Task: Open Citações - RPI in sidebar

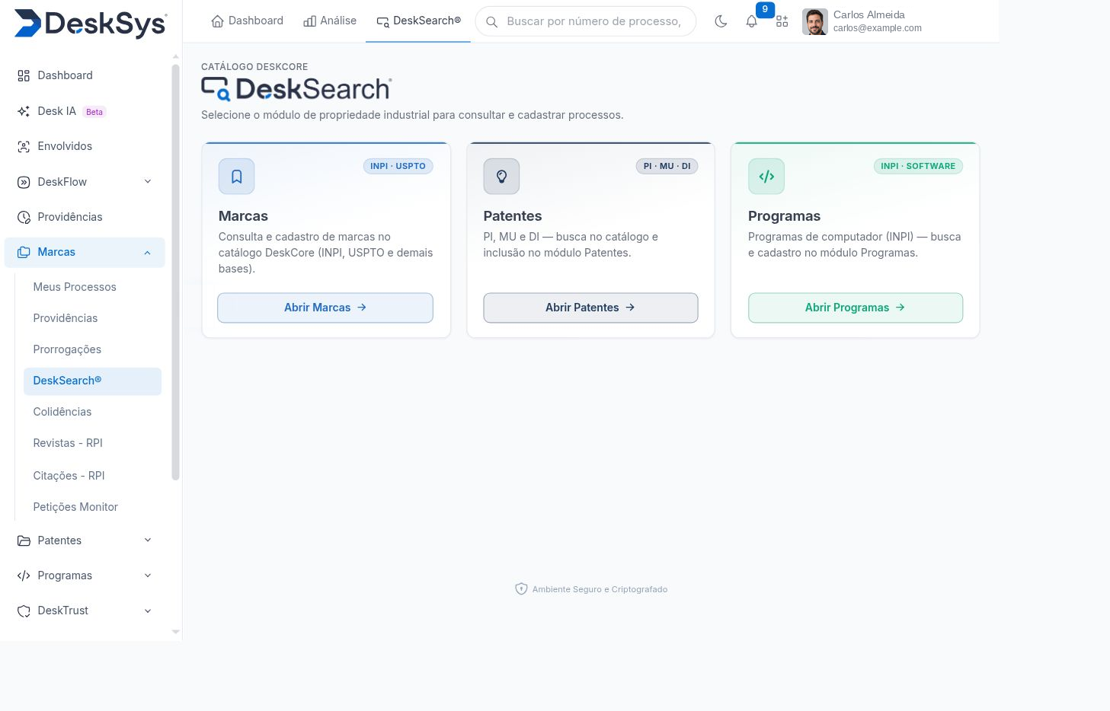Action: coord(92,476)
